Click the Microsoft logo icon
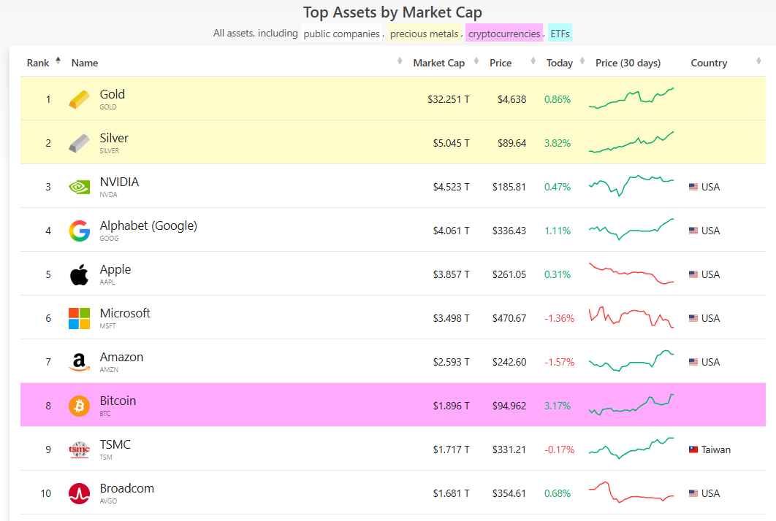This screenshot has height=521, width=776. click(x=80, y=318)
